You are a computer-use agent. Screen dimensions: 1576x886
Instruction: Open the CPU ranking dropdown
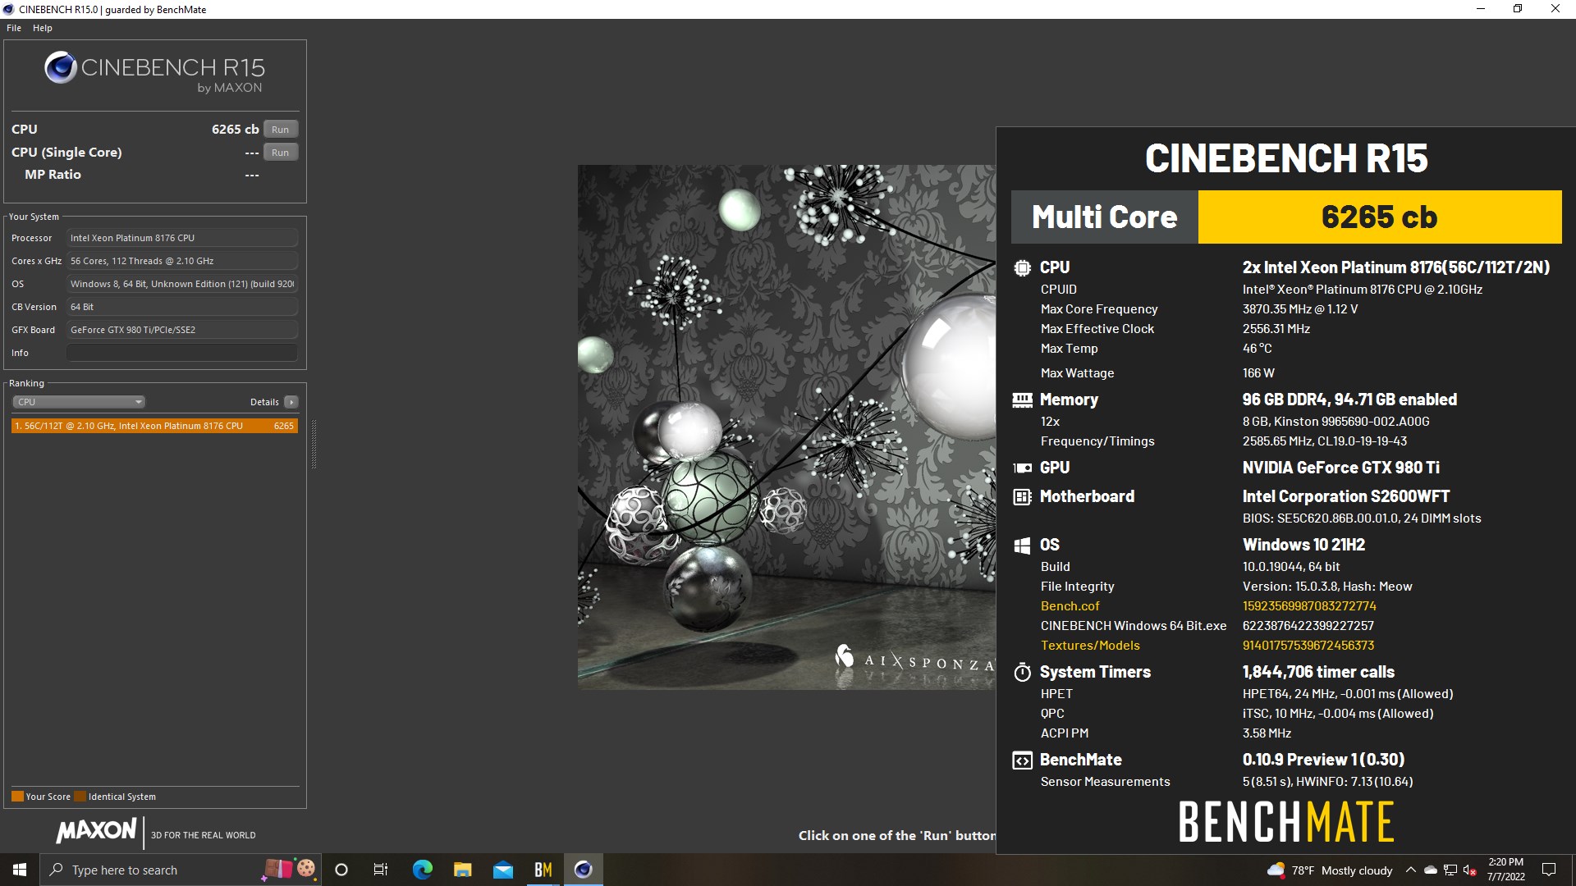tap(79, 402)
